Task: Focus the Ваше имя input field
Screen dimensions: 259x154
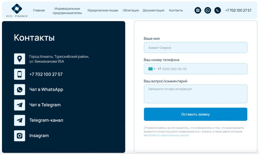Action: (x=195, y=47)
